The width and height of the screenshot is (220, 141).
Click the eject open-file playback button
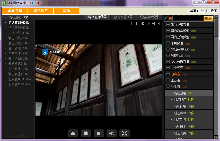coord(73,133)
